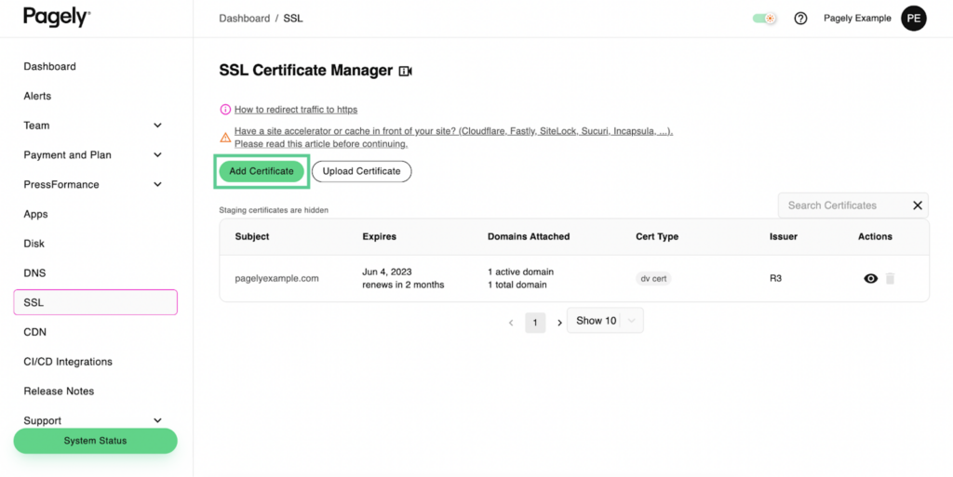Delete certificate using the trash icon
953x477 pixels.
[890, 278]
